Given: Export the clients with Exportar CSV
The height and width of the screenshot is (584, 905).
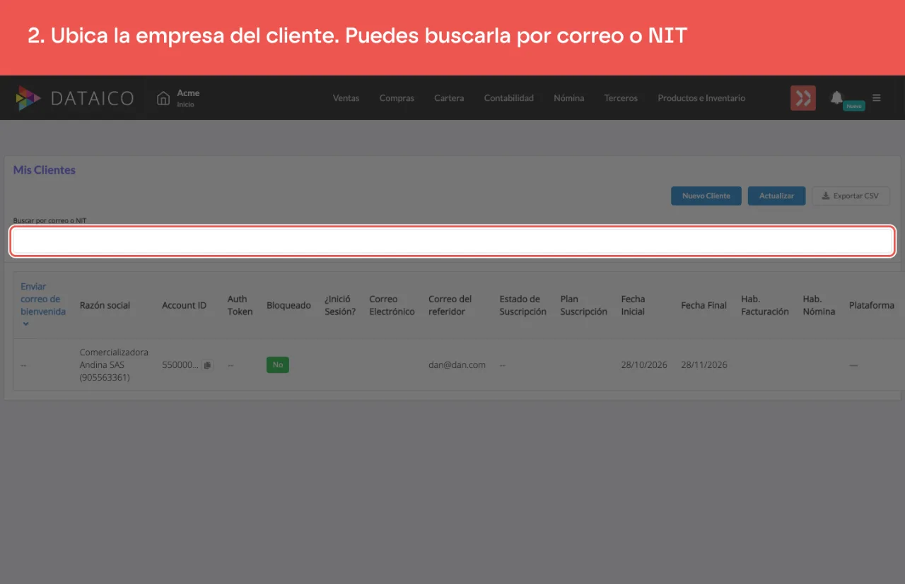Looking at the screenshot, I should coord(851,196).
